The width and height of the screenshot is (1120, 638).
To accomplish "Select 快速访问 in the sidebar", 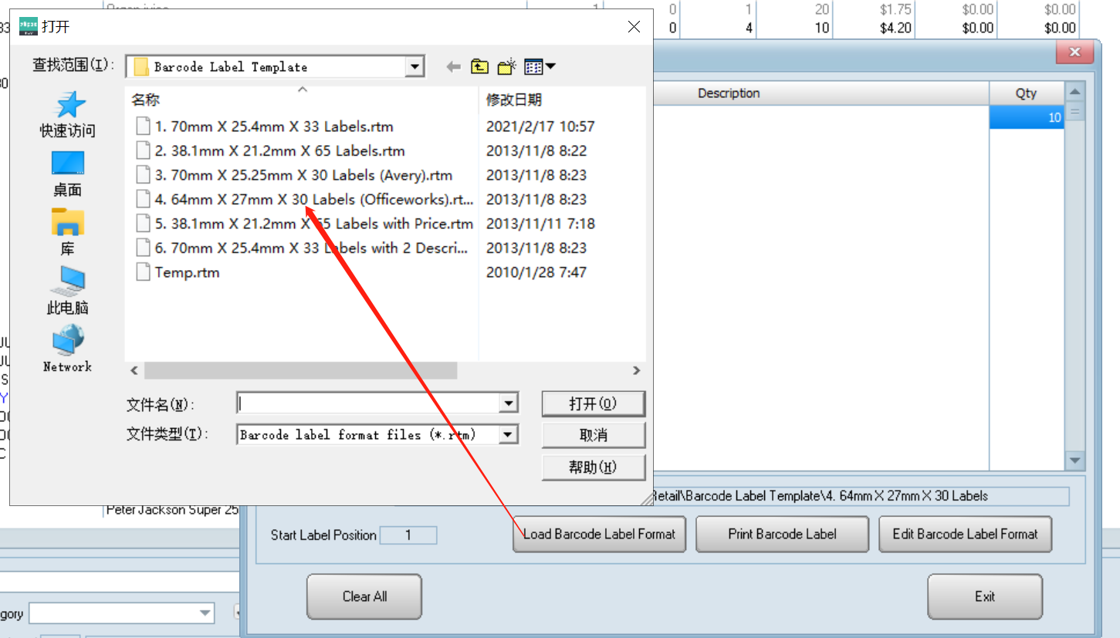I will click(66, 112).
